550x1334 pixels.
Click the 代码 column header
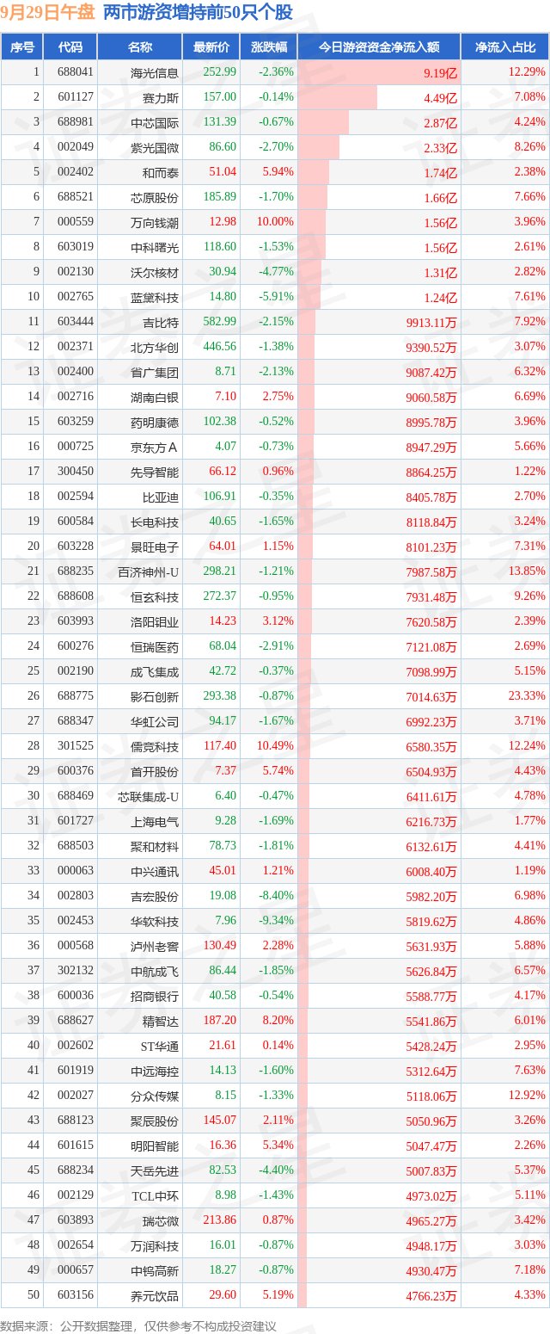tap(70, 47)
